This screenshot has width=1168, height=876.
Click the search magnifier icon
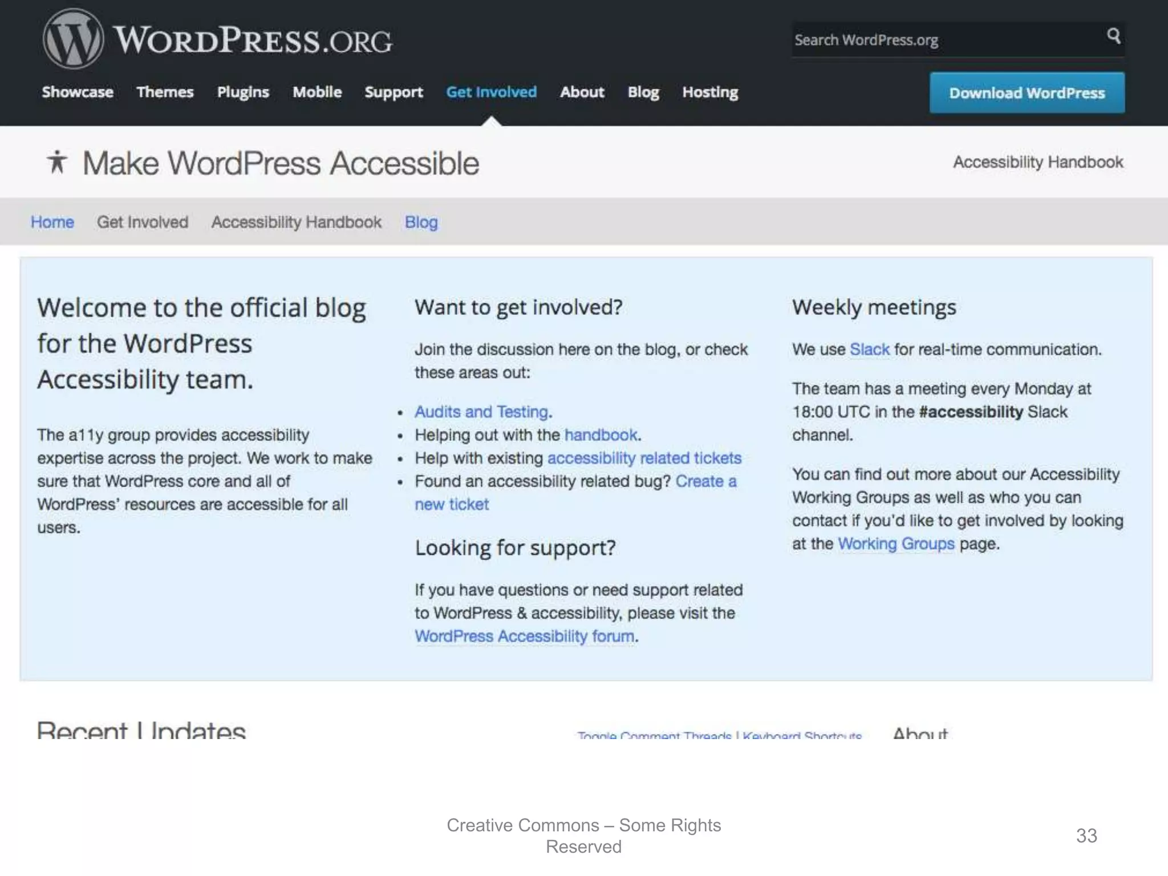click(1113, 36)
